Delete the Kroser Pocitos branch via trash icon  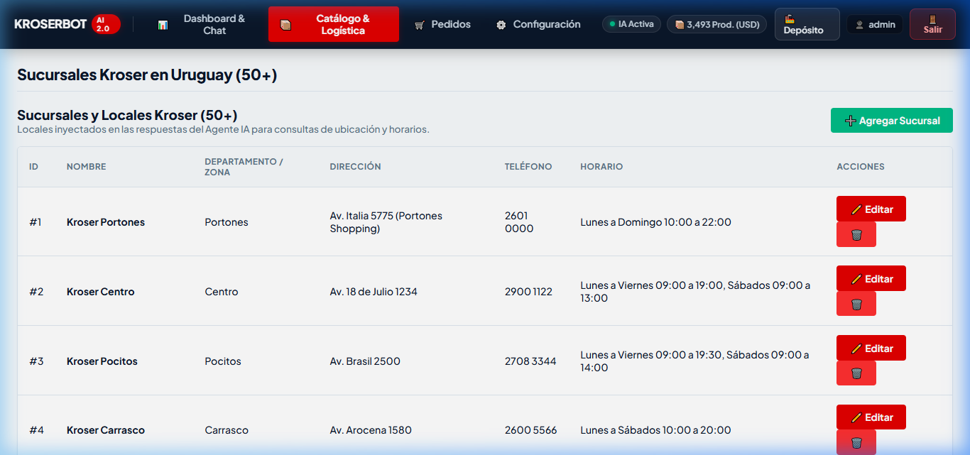pos(856,373)
